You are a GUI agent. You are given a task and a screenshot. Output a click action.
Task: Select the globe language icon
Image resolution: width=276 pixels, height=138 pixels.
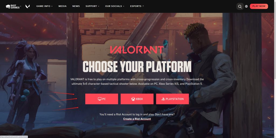pyautogui.click(x=246, y=6)
